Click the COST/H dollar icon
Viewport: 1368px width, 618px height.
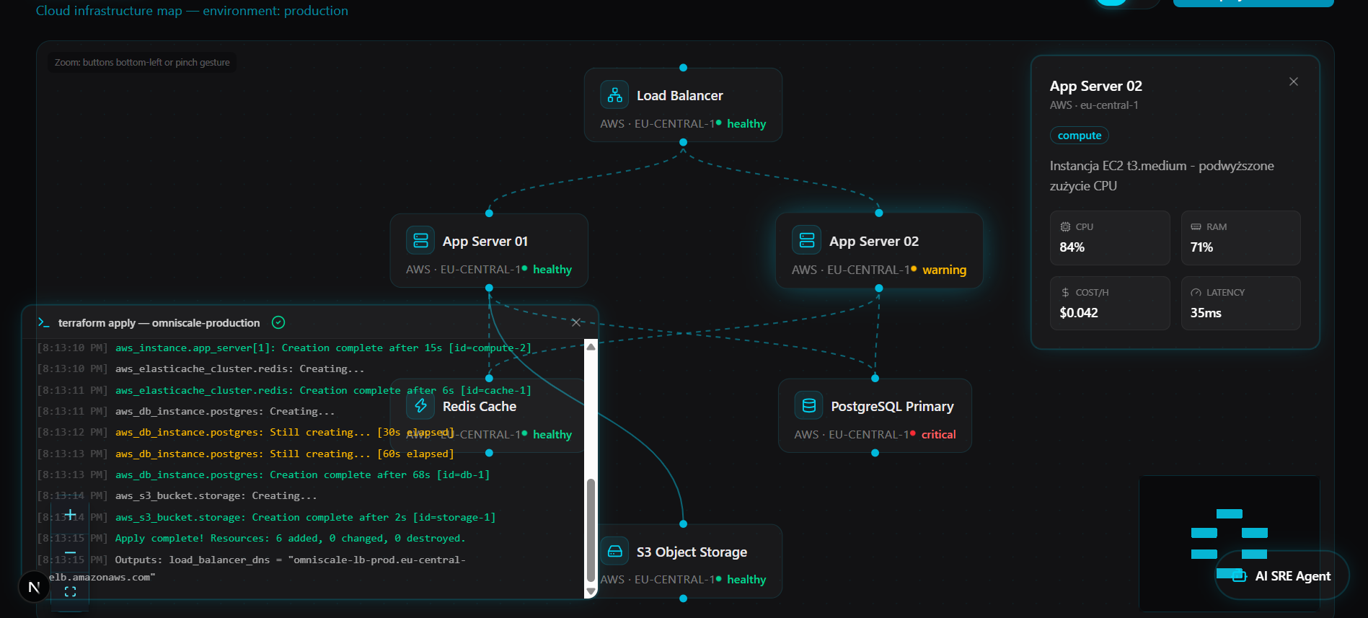1065,292
